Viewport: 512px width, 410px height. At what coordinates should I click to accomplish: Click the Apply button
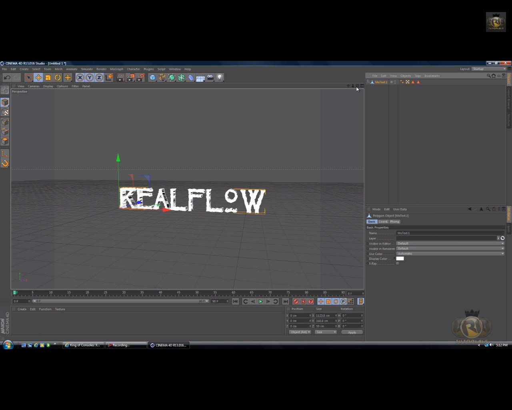[x=352, y=332]
